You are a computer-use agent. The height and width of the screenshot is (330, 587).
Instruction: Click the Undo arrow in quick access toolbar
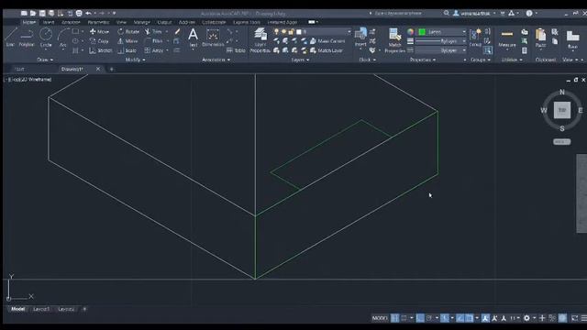click(88, 13)
